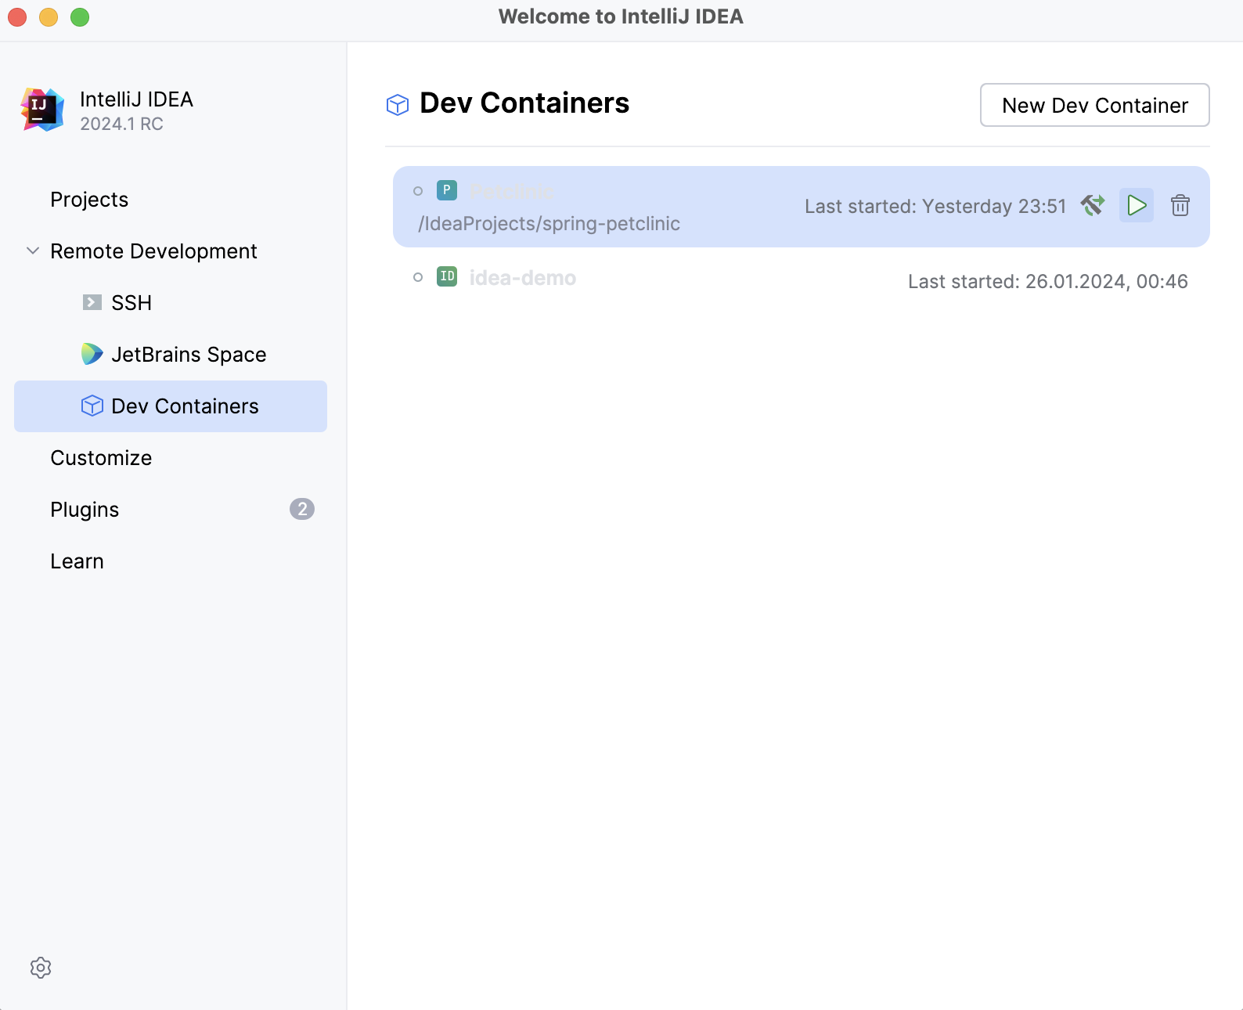The height and width of the screenshot is (1010, 1243).
Task: Rebuild the Petclinic container with hammer icon
Action: click(x=1093, y=205)
